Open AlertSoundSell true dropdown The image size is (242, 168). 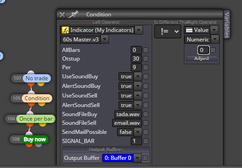(138, 105)
